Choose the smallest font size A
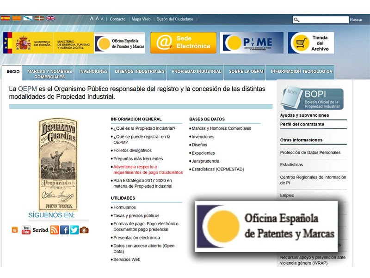 pos(102,19)
